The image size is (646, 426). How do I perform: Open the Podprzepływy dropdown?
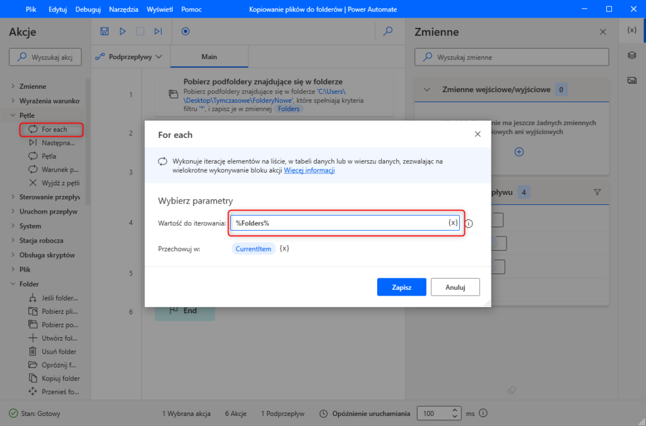(129, 57)
